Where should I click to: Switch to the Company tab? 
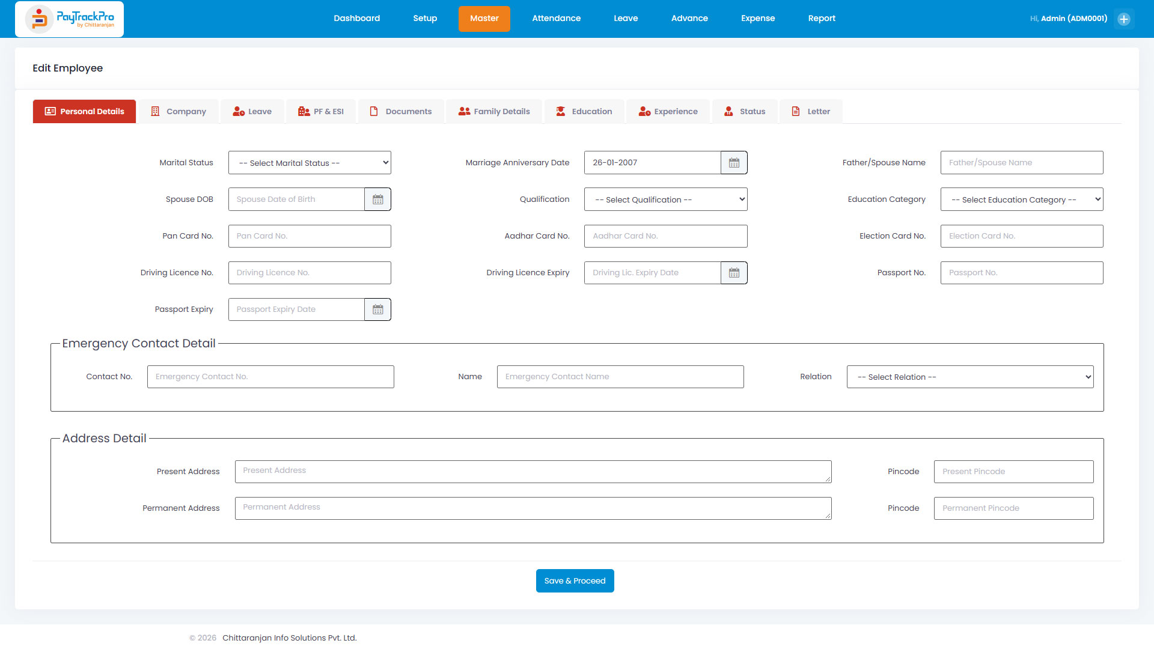coord(179,112)
